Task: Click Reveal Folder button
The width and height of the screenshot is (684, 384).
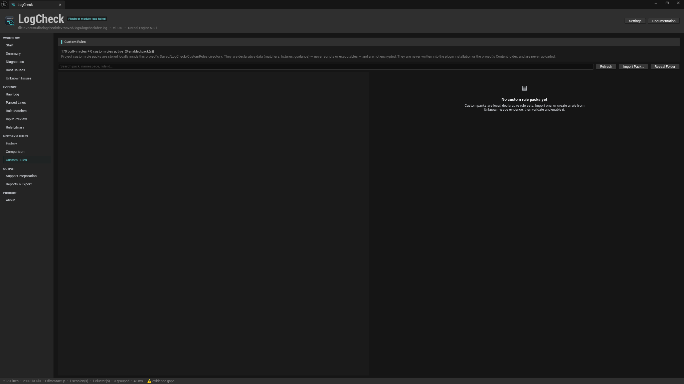Action: (x=665, y=67)
